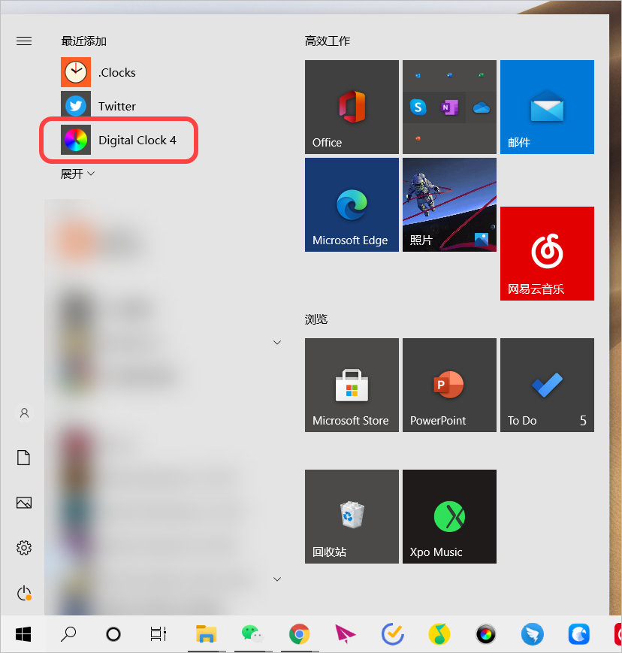Click the 高效工作 group header
This screenshot has height=653, width=622.
coord(328,41)
